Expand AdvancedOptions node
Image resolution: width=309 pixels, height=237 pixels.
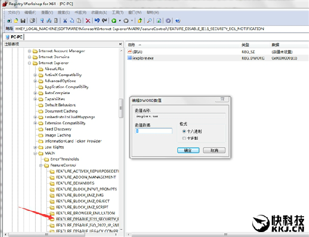[x=35, y=81]
